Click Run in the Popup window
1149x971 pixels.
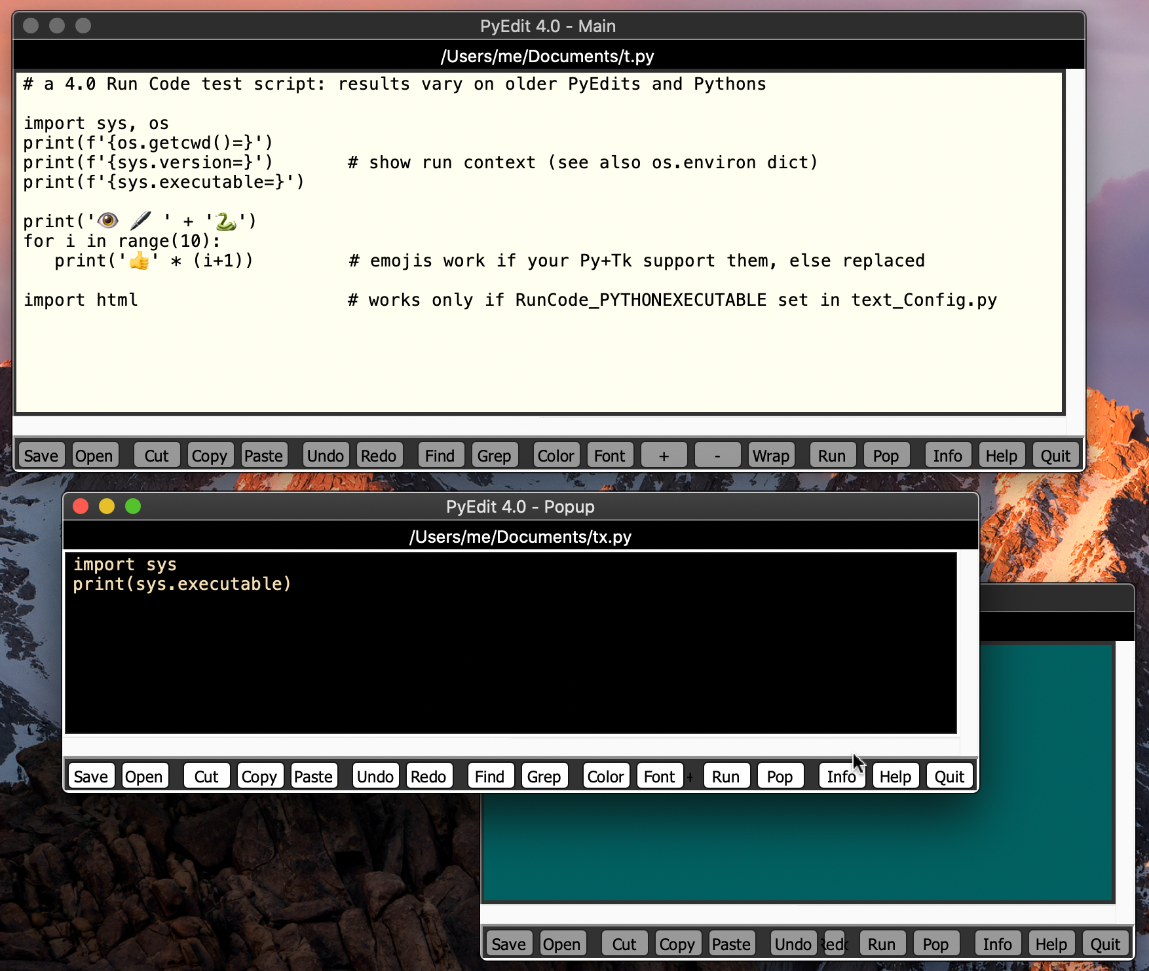[x=726, y=776]
